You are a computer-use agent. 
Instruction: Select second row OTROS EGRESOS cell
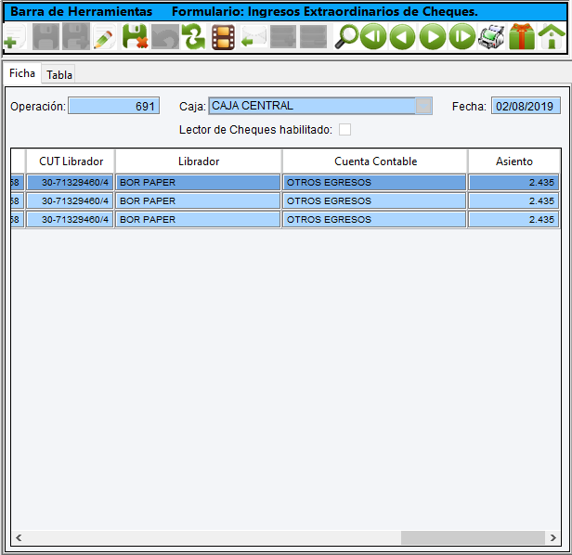[x=374, y=200]
